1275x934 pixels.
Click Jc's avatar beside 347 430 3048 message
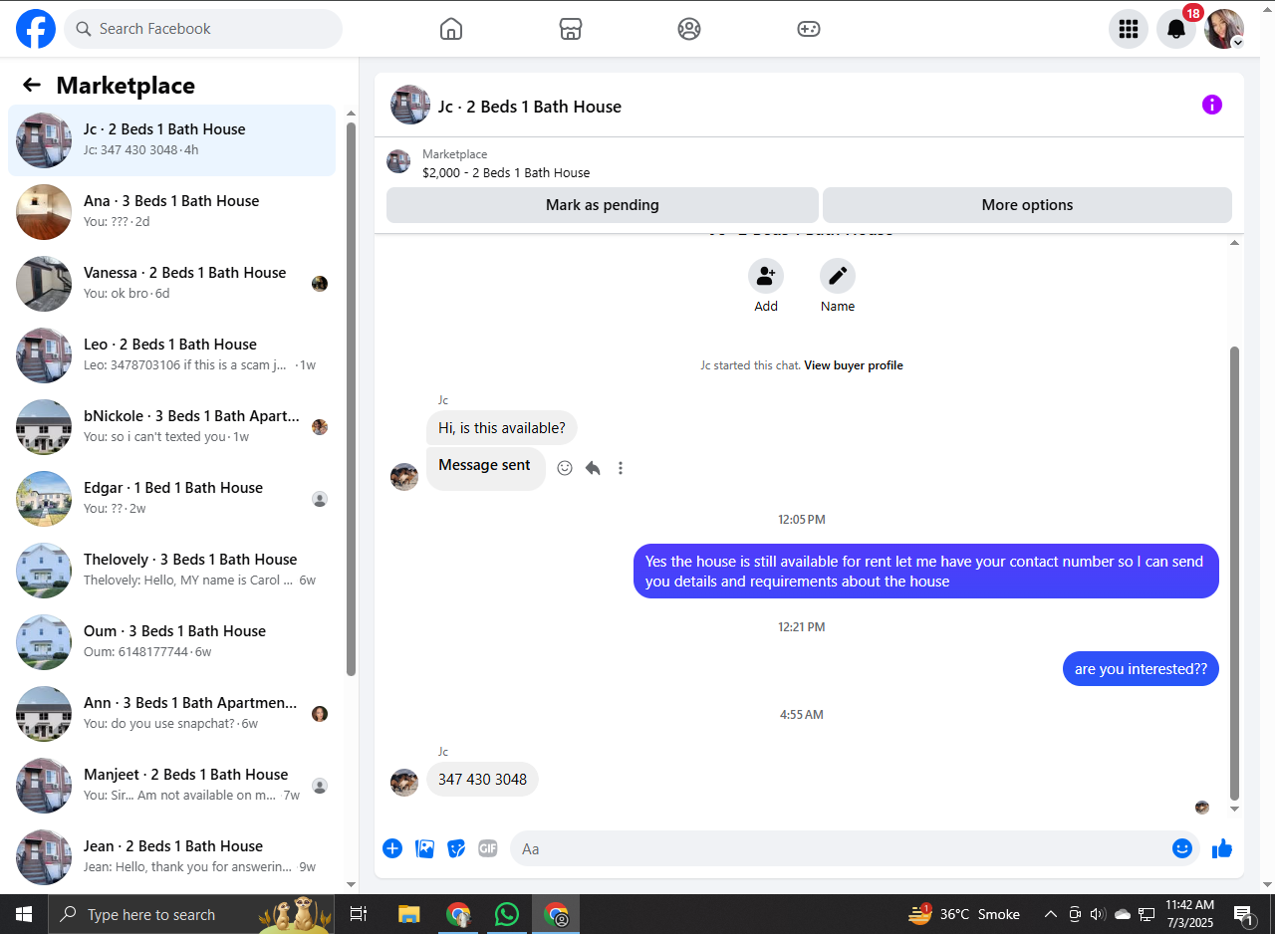click(x=404, y=783)
